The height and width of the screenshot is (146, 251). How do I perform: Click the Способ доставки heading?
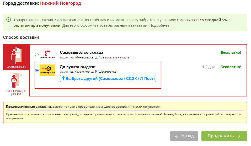[21, 37]
